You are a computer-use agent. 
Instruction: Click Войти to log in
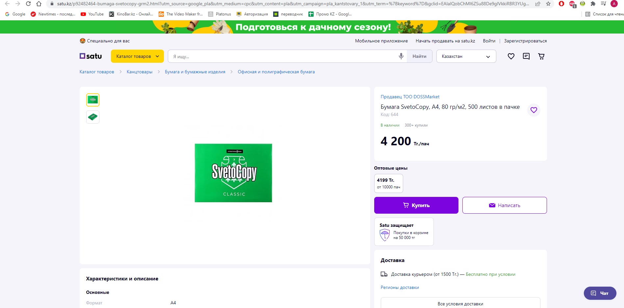click(489, 41)
